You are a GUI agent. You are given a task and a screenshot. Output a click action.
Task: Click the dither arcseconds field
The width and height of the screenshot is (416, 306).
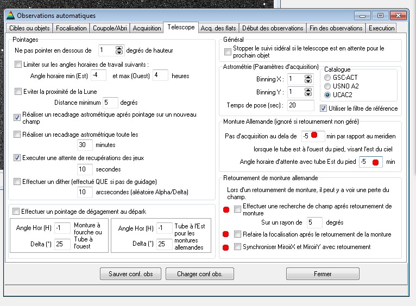85,192
